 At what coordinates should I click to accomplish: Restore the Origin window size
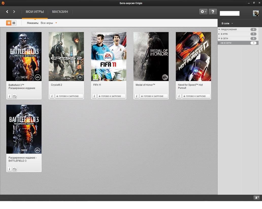click(x=254, y=3)
